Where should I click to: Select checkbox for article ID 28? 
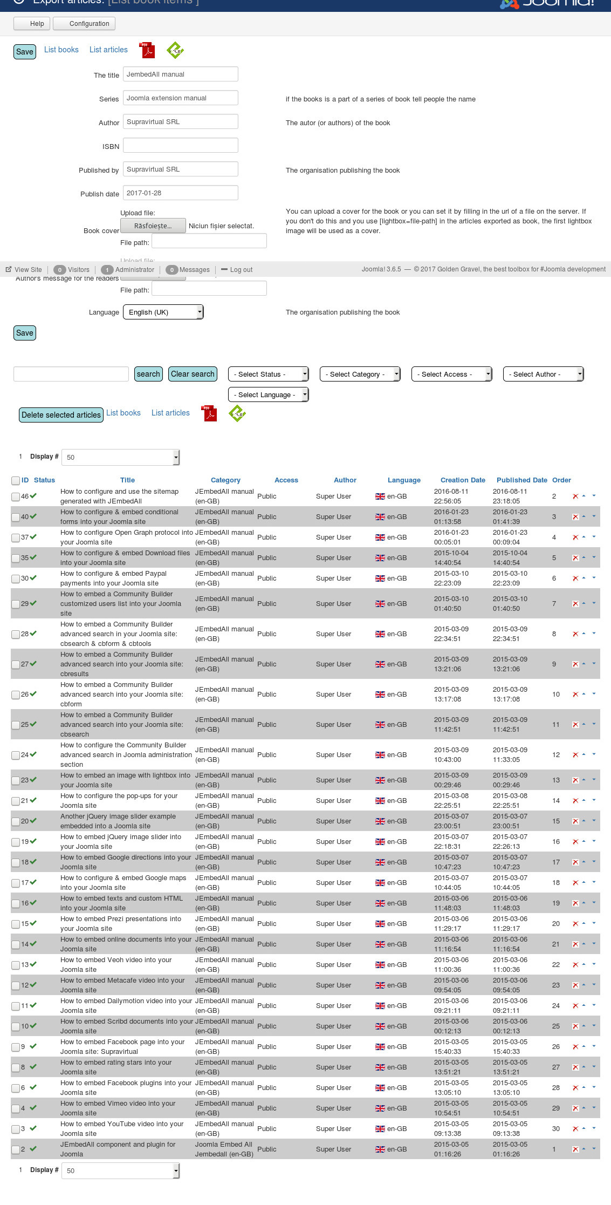(16, 634)
